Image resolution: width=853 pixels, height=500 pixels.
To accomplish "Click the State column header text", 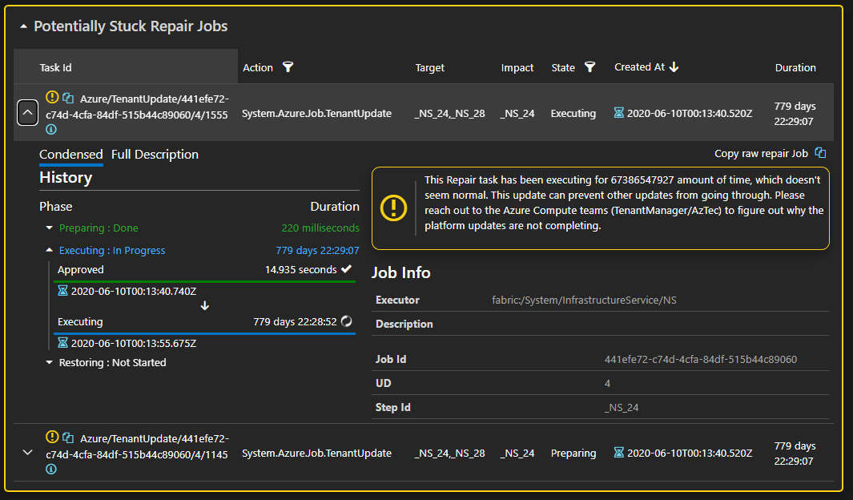I will coord(563,67).
